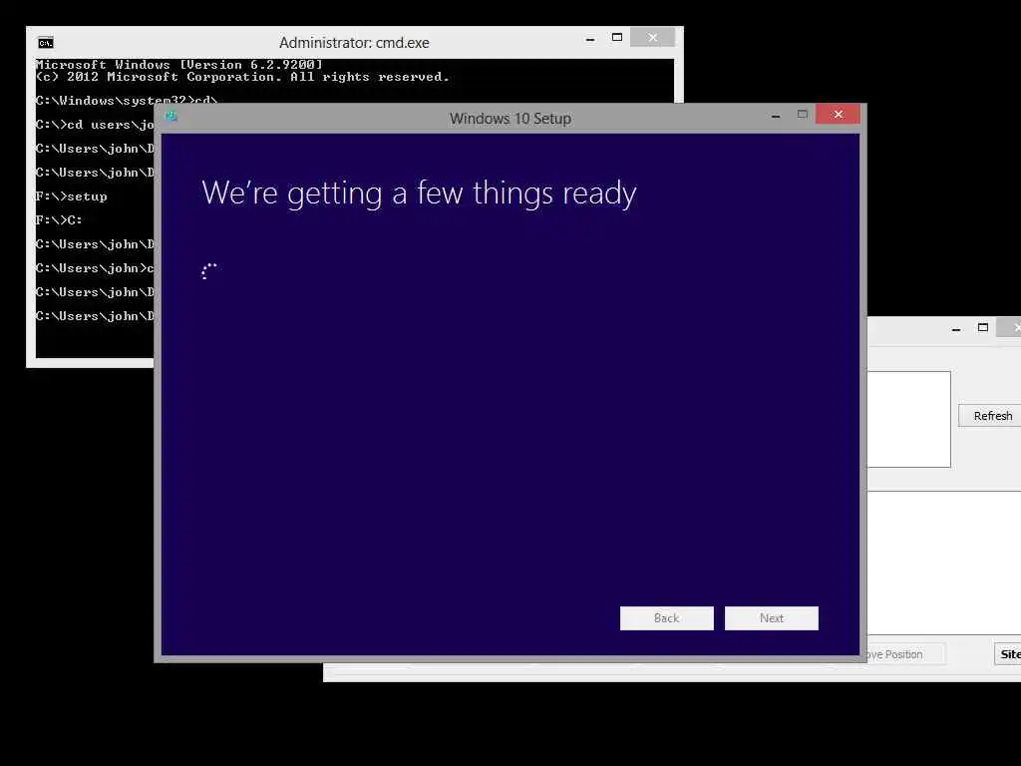Click the Administrator: cmd.exe title text
This screenshot has width=1021, height=766.
(x=354, y=43)
